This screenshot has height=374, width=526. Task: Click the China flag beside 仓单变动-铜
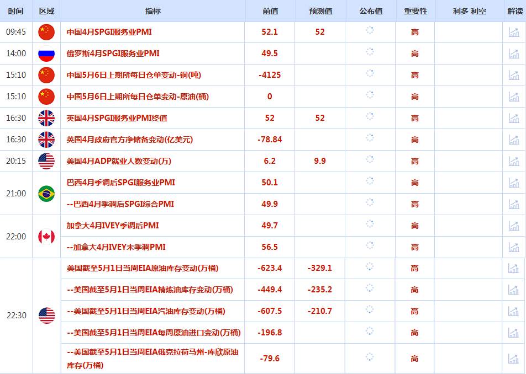pos(46,75)
